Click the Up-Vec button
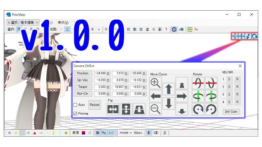The image size is (262, 147). pyautogui.click(x=83, y=80)
